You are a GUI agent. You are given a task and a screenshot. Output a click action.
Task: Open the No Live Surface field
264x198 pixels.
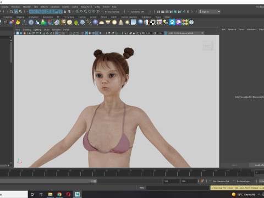point(113,12)
